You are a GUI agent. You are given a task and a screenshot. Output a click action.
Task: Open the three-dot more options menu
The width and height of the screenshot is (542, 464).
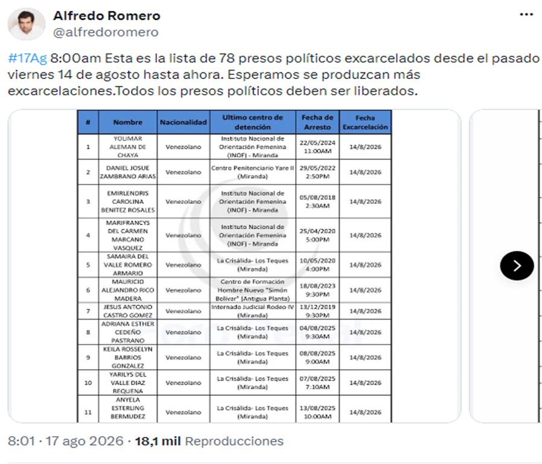coord(526,14)
